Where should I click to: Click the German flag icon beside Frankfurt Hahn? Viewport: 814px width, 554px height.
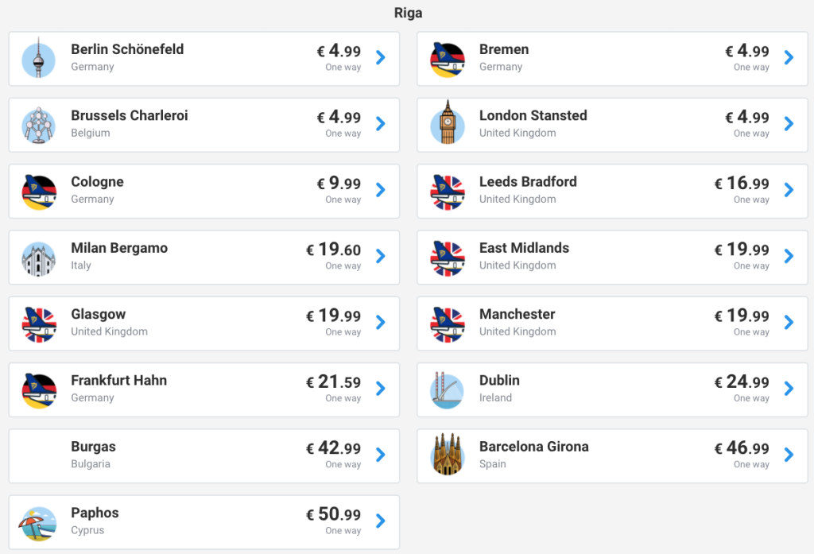pos(38,389)
